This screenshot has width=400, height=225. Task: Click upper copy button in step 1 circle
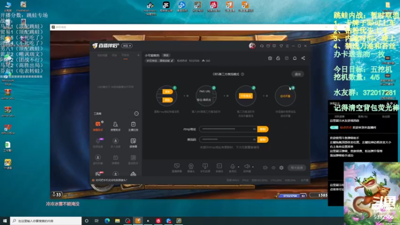coord(167,91)
